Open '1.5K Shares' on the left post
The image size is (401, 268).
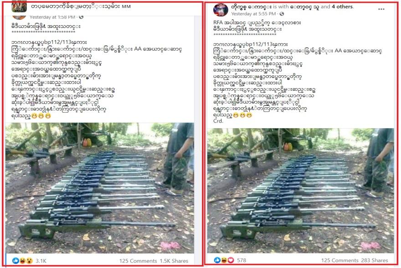tap(174, 261)
